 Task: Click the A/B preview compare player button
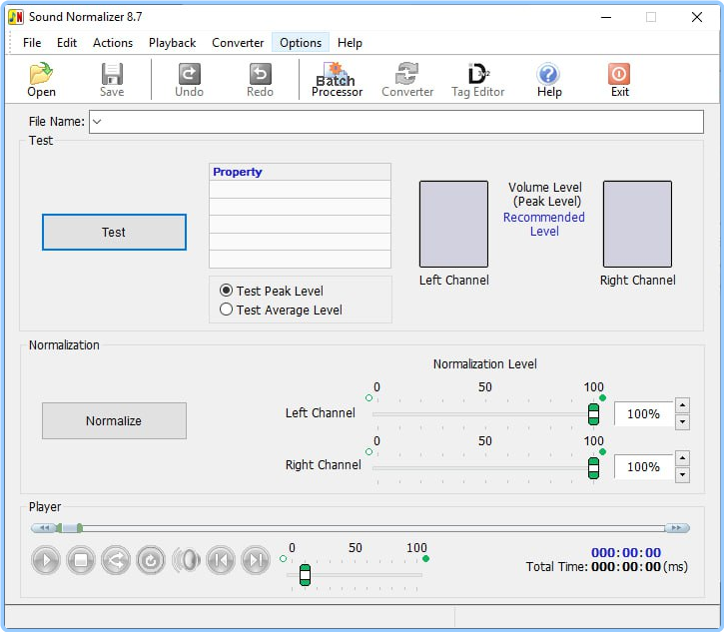coord(116,560)
